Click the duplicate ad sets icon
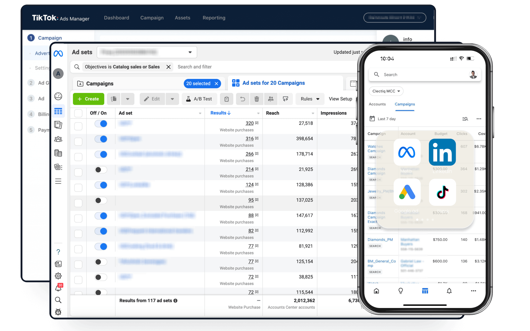Screen dimensions: 530x331 pyautogui.click(x=114, y=99)
